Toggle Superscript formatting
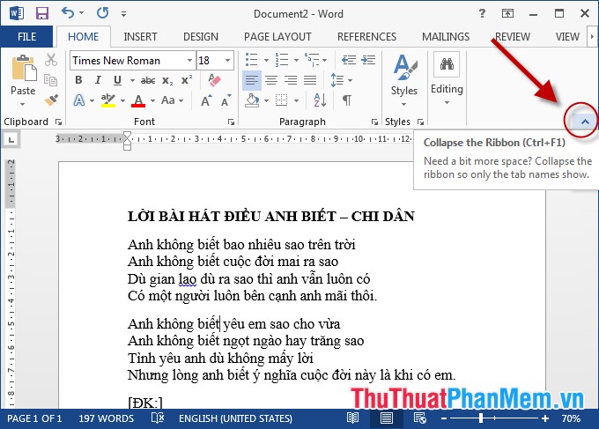 187,80
